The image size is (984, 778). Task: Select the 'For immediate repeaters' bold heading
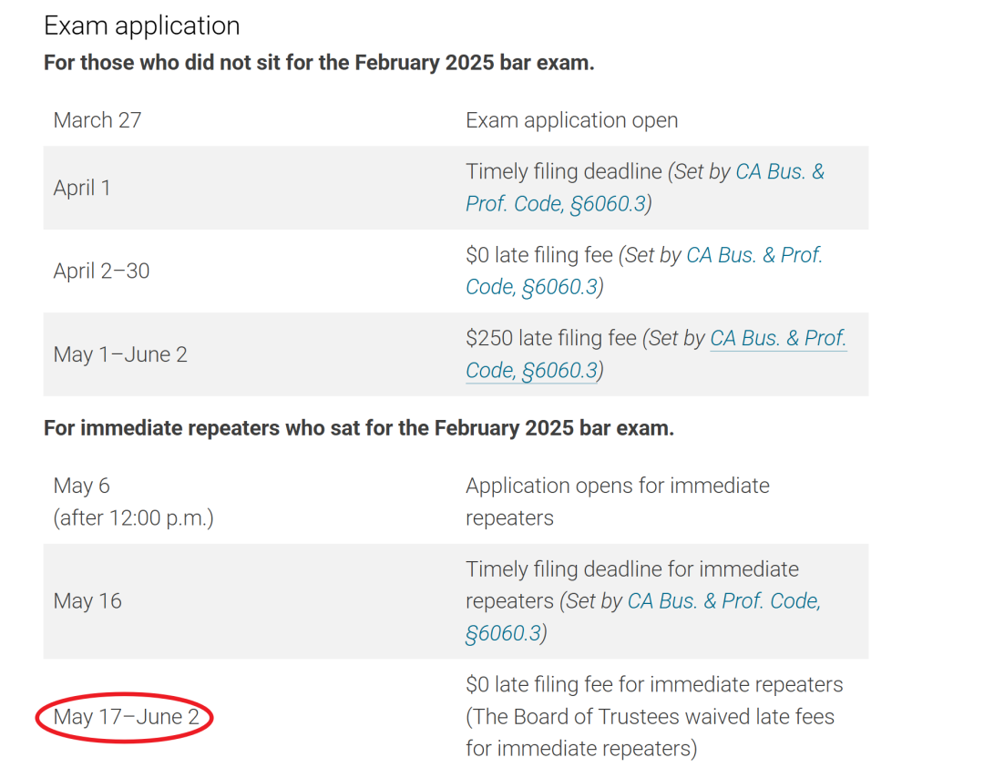[x=359, y=428]
